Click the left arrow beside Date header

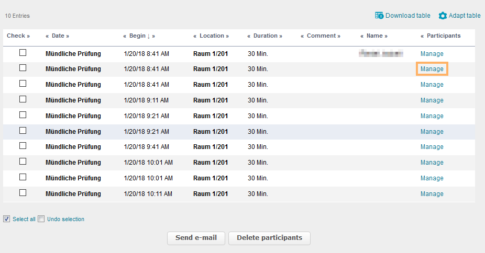click(x=47, y=36)
